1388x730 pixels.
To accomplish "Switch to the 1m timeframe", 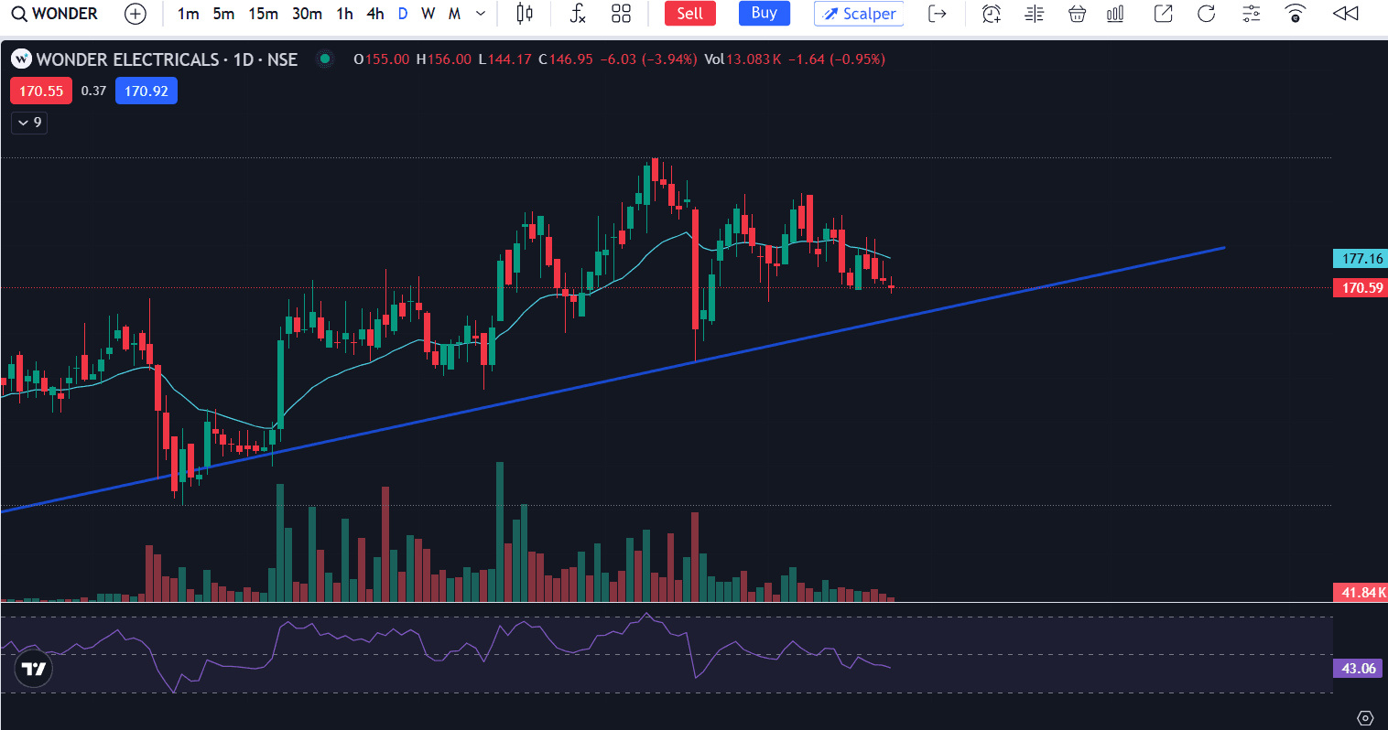I will coord(188,14).
